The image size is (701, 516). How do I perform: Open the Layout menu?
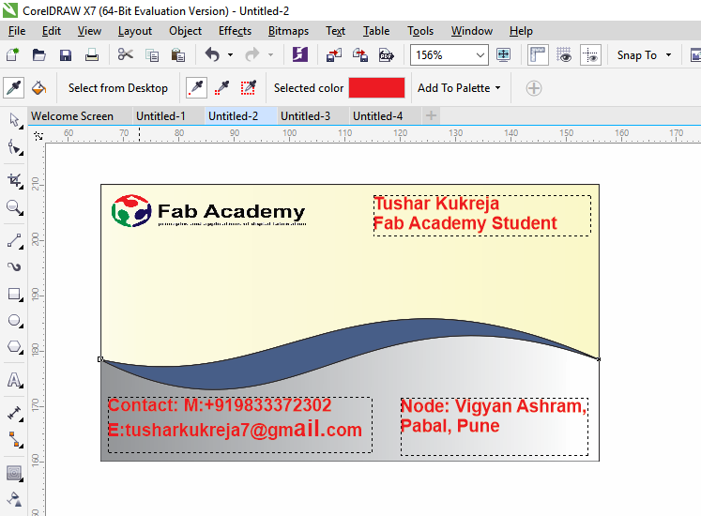(135, 31)
